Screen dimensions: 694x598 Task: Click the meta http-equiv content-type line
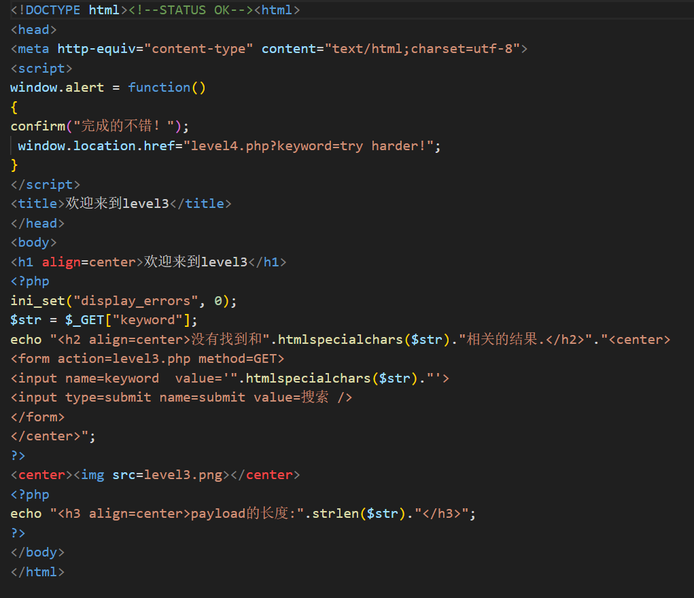[x=269, y=49]
